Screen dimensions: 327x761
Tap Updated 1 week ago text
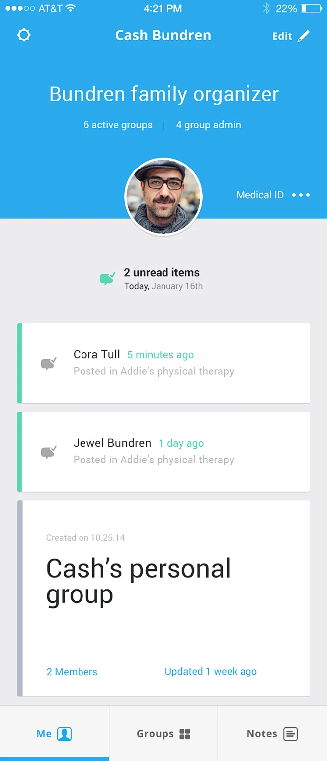point(211,671)
